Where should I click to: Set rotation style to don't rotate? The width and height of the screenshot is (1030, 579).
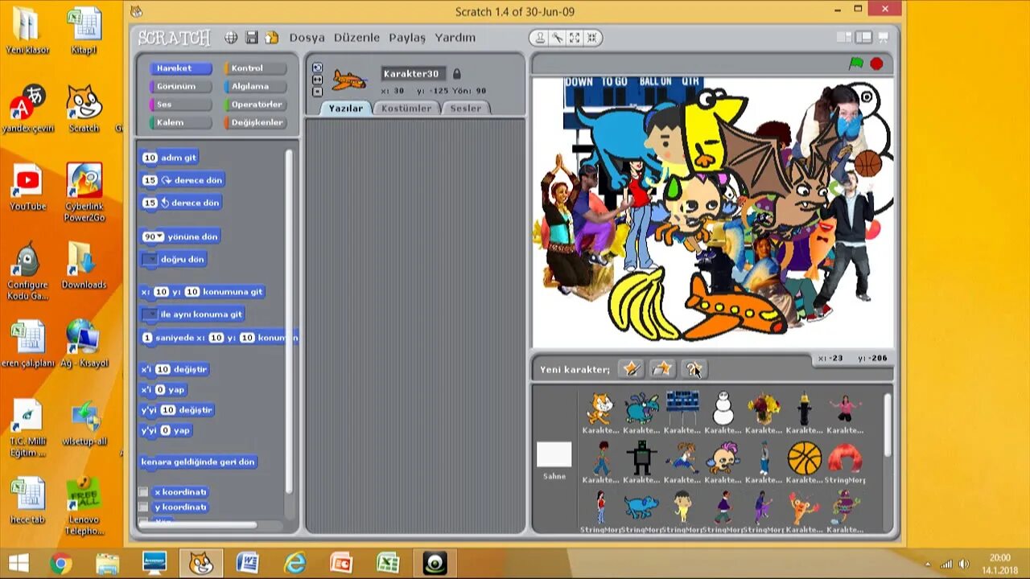pyautogui.click(x=317, y=91)
